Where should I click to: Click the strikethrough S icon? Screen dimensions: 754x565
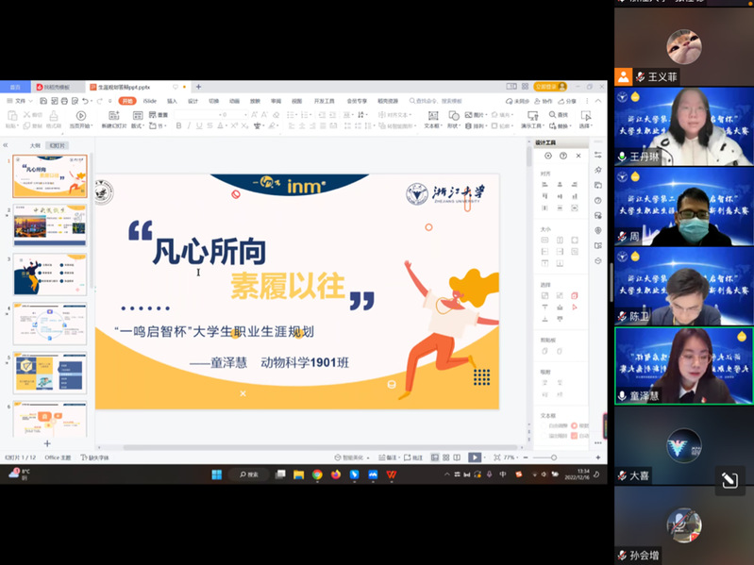209,125
